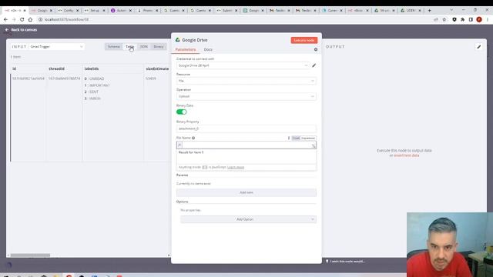Open a new browser tab

point(429,10)
